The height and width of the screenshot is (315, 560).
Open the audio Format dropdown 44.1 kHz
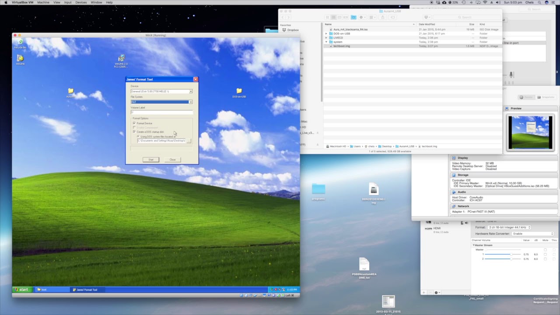coord(509,227)
